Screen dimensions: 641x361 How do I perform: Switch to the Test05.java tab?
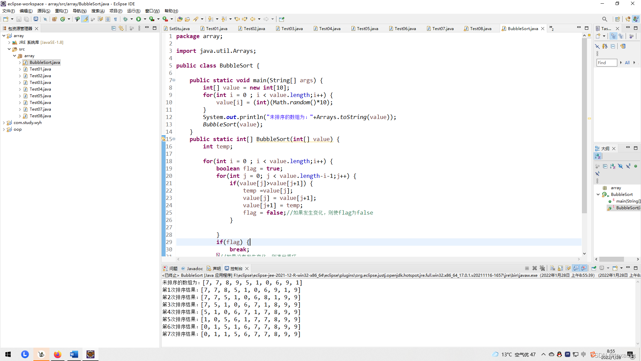(x=367, y=28)
